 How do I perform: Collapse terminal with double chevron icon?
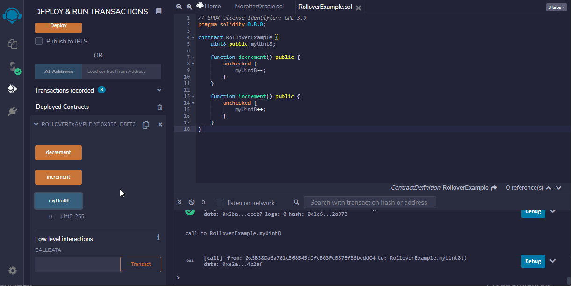point(180,202)
